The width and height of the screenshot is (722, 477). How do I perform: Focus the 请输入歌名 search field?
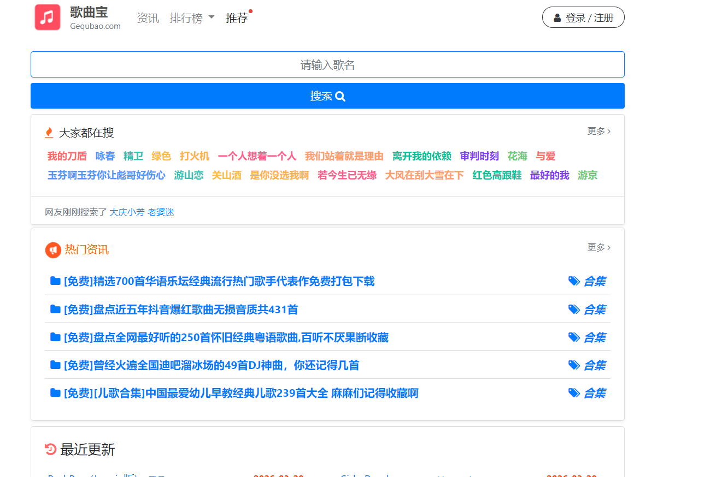327,65
